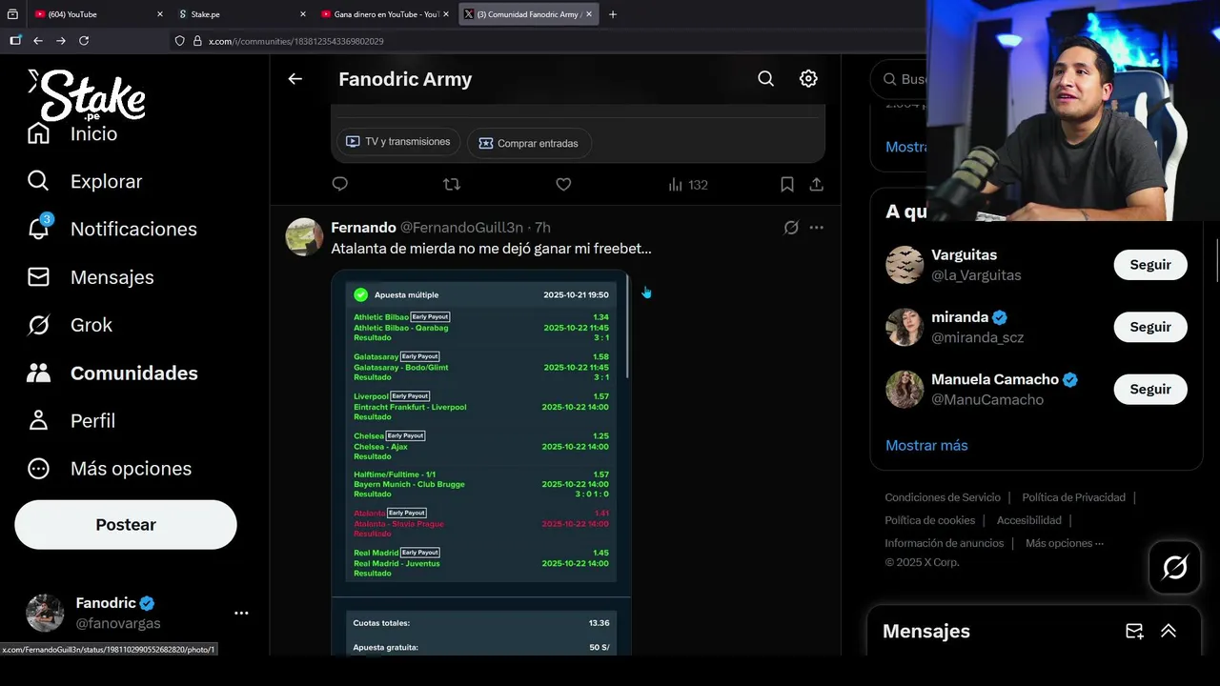The width and height of the screenshot is (1220, 686).
Task: Open community settings gear icon
Action: (808, 79)
